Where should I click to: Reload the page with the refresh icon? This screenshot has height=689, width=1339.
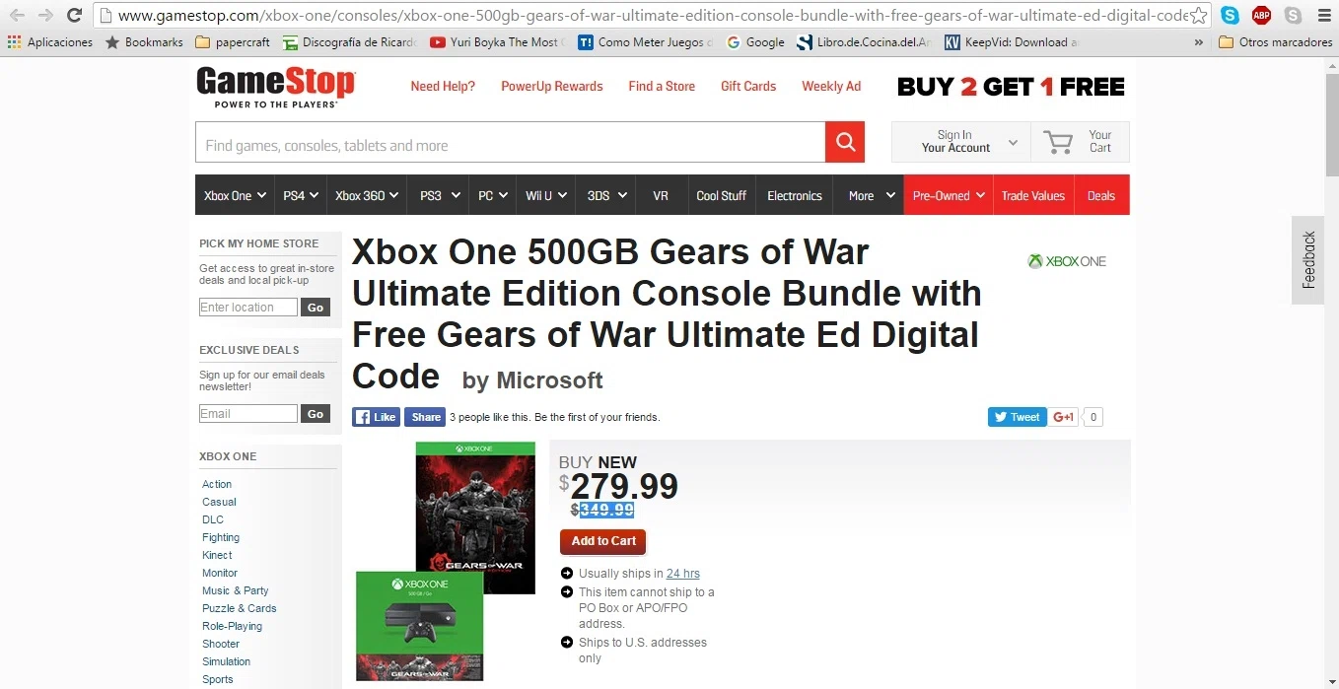coord(74,15)
